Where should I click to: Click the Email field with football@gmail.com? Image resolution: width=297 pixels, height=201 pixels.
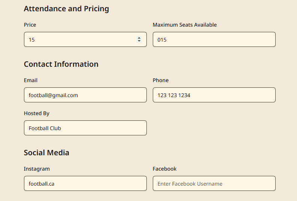coord(85,95)
